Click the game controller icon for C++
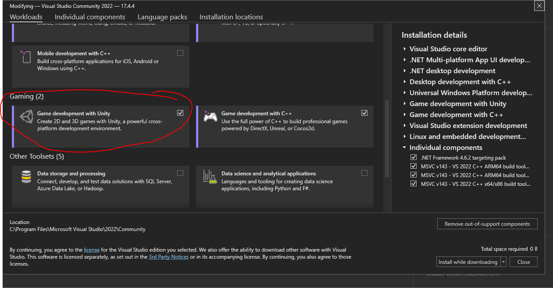Viewport: 553px width, 288px height. [x=210, y=117]
